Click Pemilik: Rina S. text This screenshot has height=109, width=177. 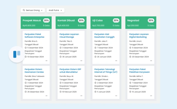tap(31, 41)
